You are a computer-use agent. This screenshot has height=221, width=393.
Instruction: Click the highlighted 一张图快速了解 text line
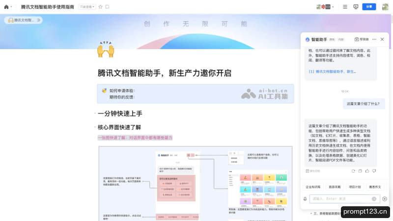[x=135, y=138]
